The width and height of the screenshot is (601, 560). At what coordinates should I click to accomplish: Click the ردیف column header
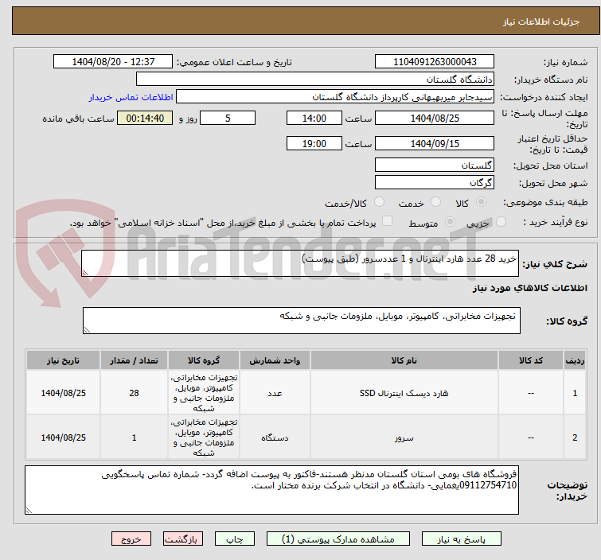[x=575, y=360]
